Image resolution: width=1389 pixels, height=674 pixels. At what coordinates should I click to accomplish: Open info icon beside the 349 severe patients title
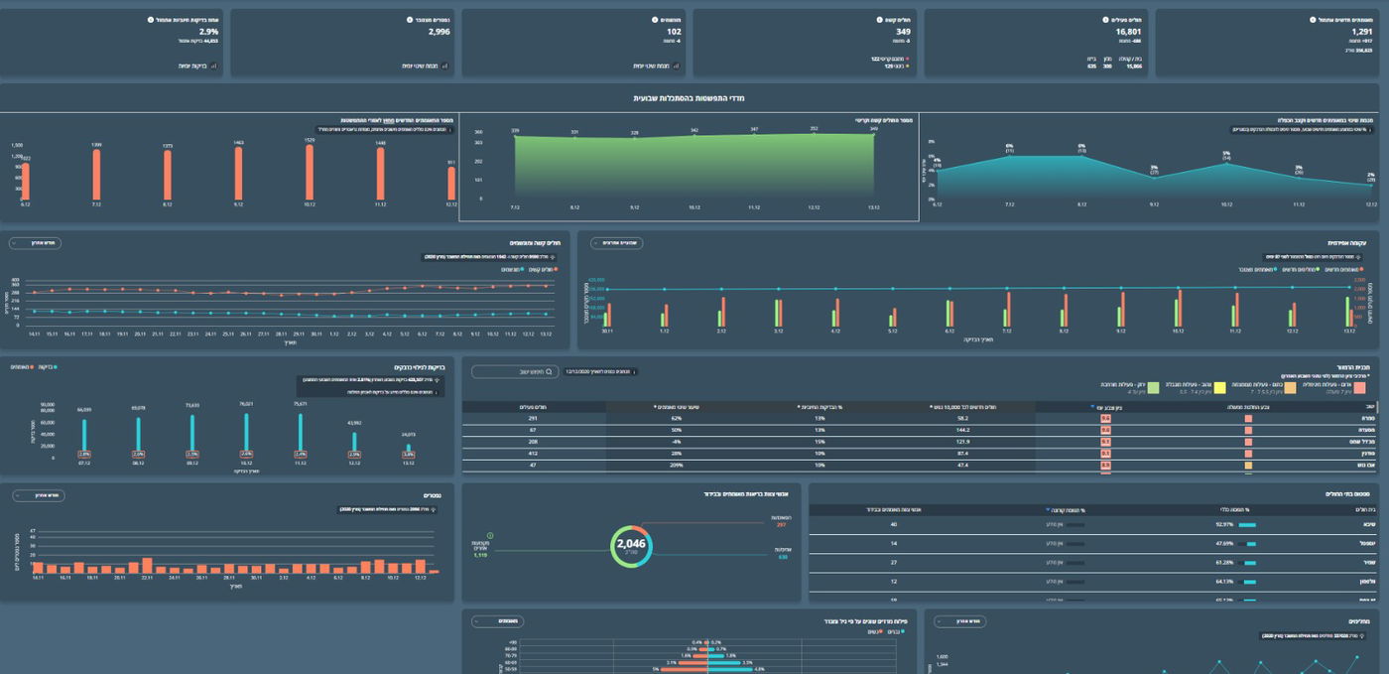pos(879,20)
